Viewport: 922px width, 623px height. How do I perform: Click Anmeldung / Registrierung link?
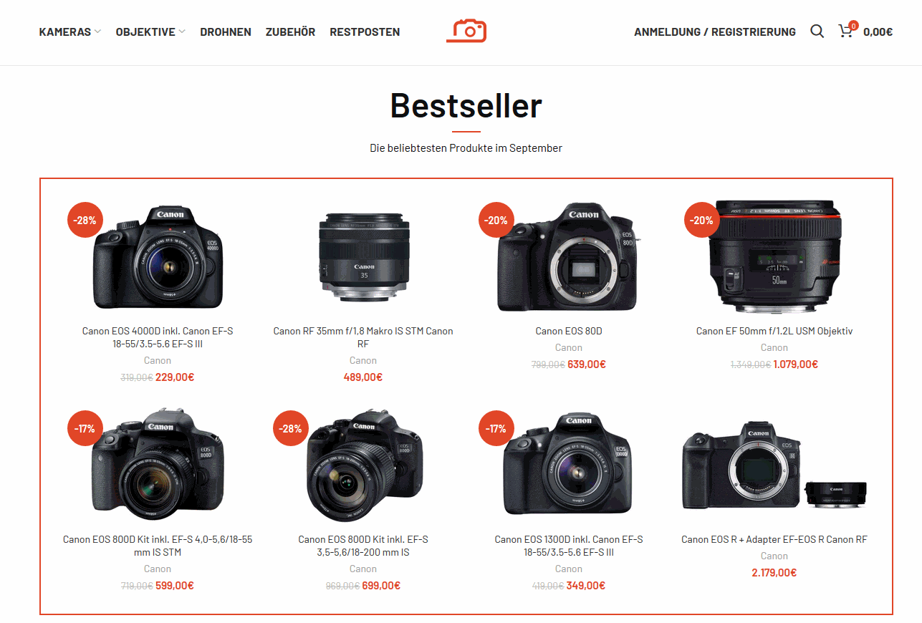coord(715,32)
